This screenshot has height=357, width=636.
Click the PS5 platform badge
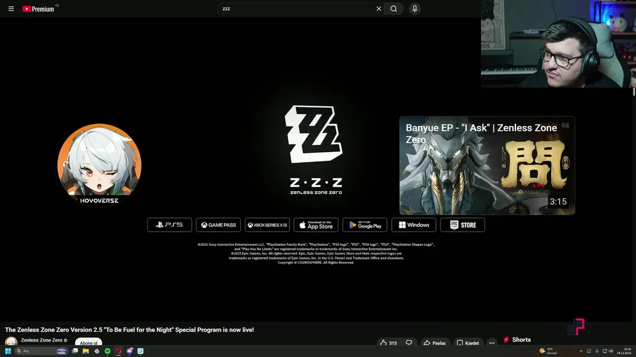169,225
